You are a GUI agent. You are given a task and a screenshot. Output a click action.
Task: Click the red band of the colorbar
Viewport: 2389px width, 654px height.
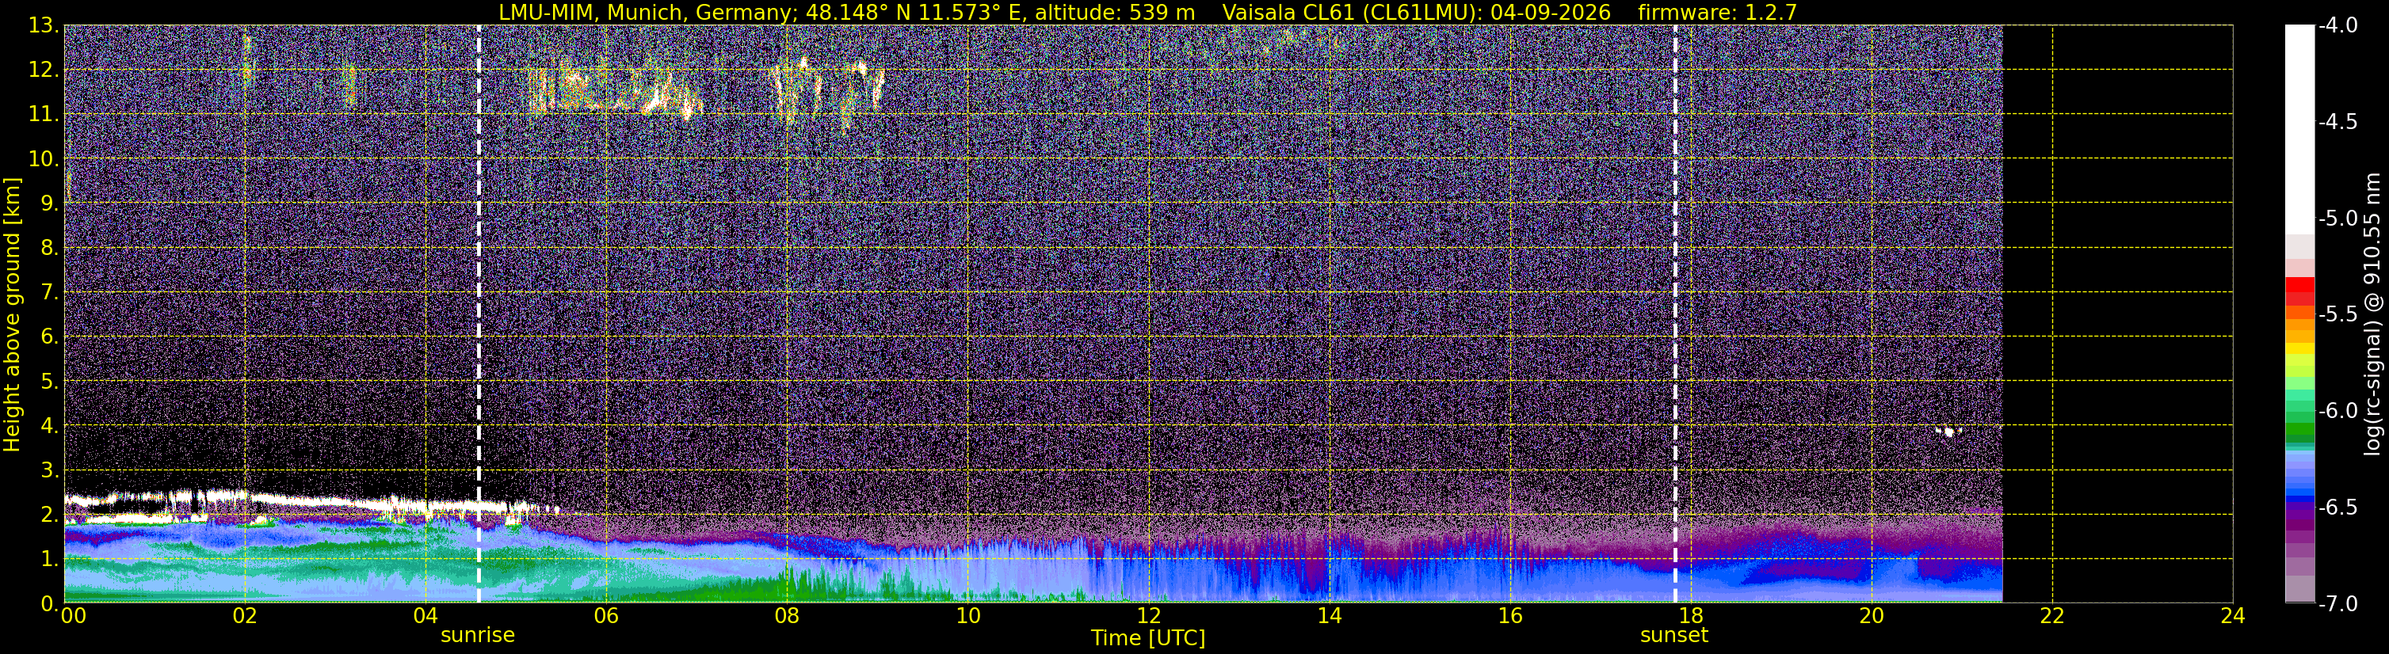2300,292
